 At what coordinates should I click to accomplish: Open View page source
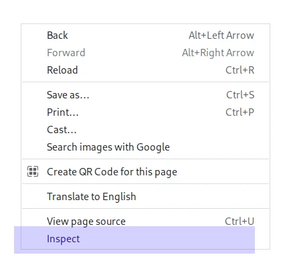tap(145, 222)
